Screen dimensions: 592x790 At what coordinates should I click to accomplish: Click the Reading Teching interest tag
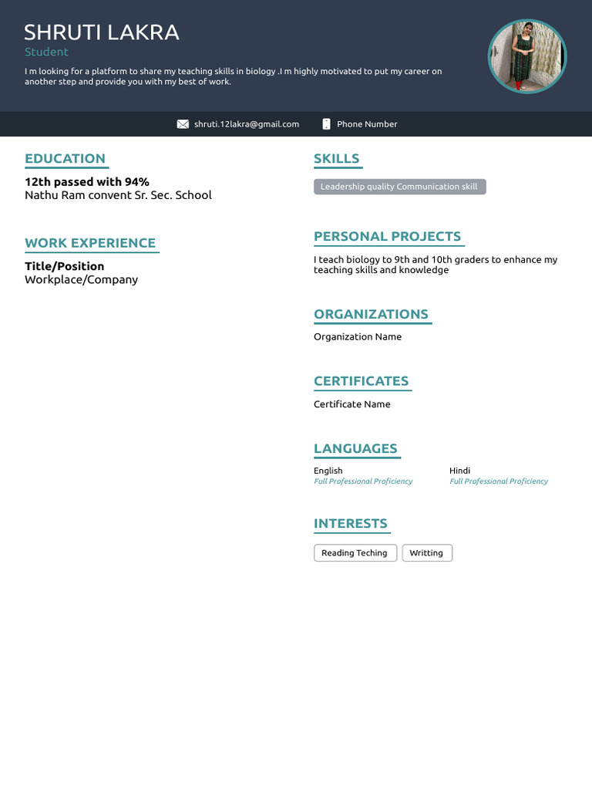point(355,552)
